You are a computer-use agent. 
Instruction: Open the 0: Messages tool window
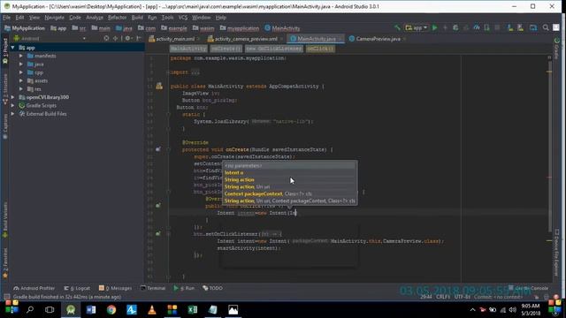(116, 288)
